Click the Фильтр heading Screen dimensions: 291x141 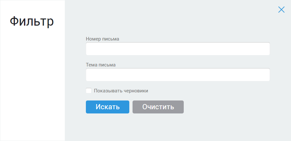point(32,22)
